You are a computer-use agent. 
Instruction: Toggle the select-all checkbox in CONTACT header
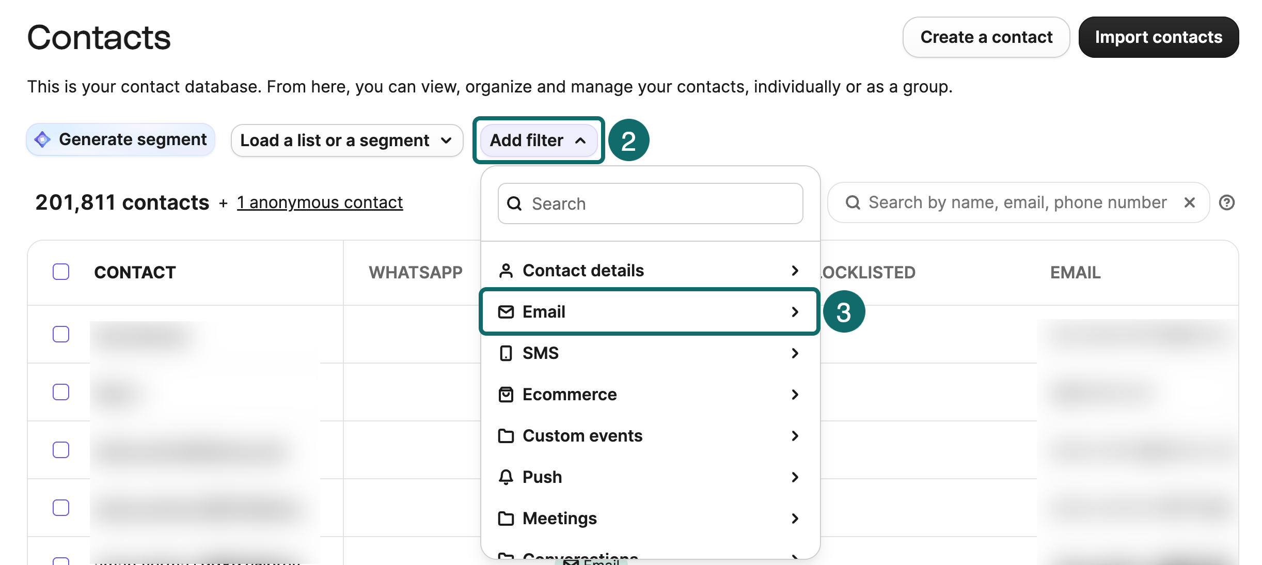tap(61, 272)
